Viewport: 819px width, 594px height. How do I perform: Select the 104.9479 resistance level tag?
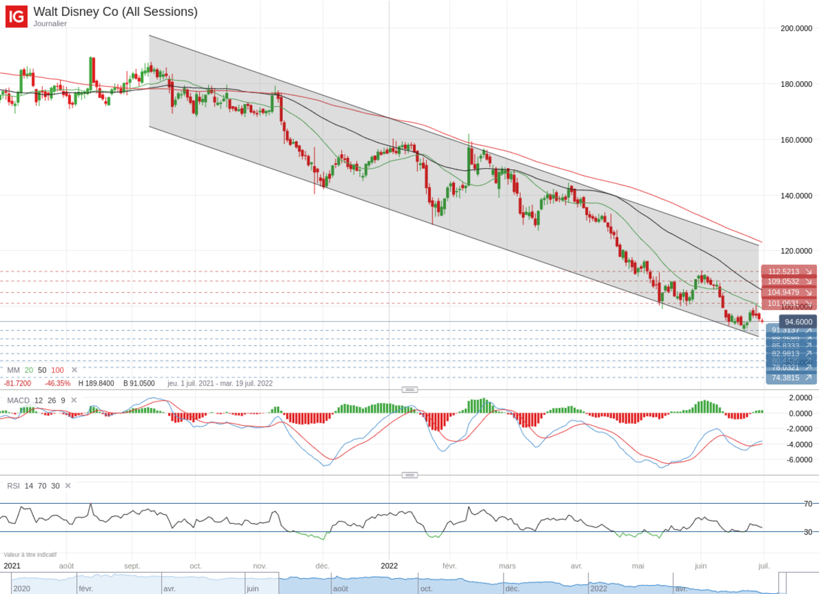click(x=789, y=292)
